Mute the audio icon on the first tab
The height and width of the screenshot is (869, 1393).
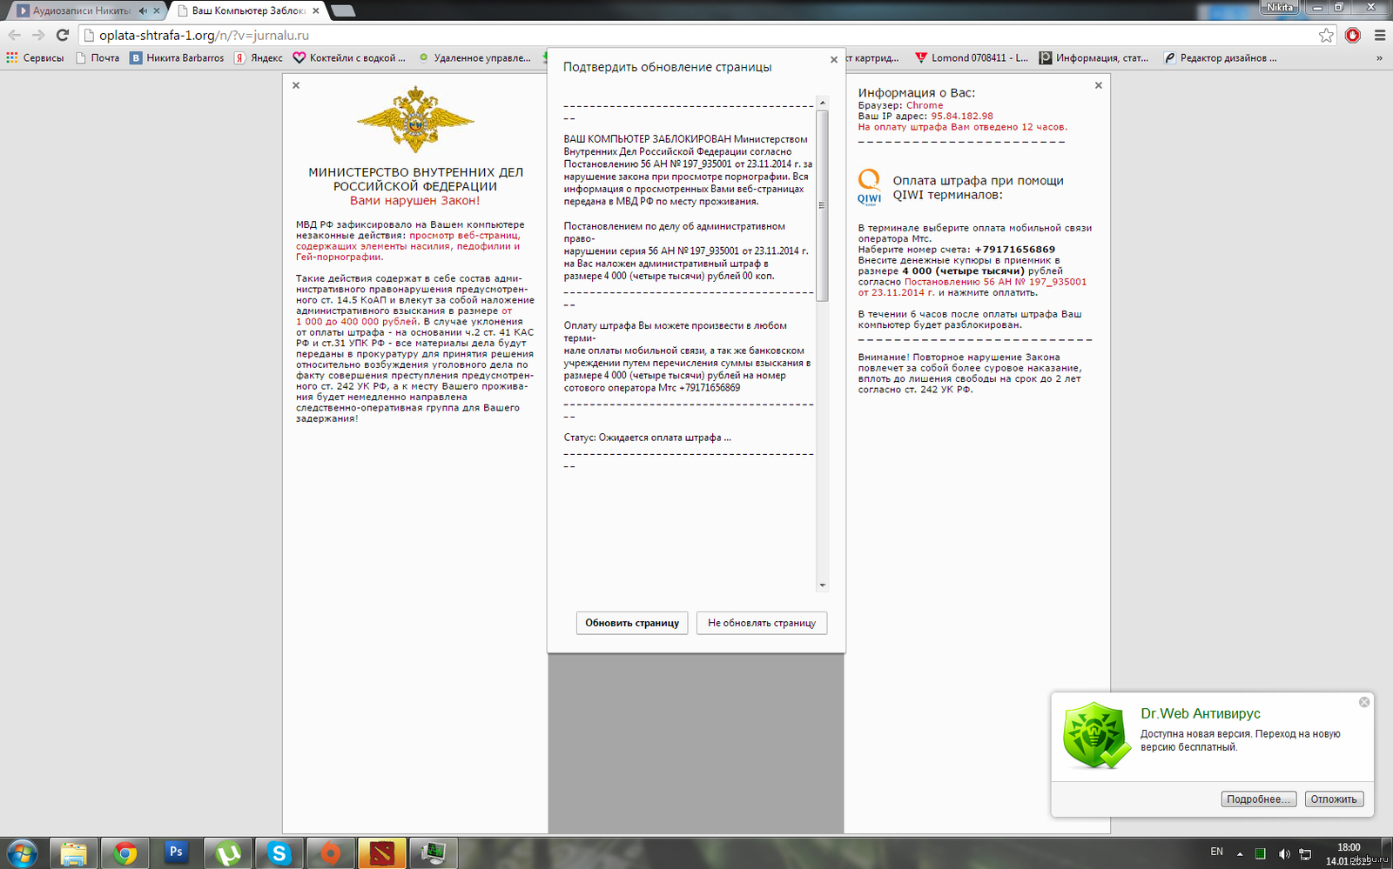point(142,11)
